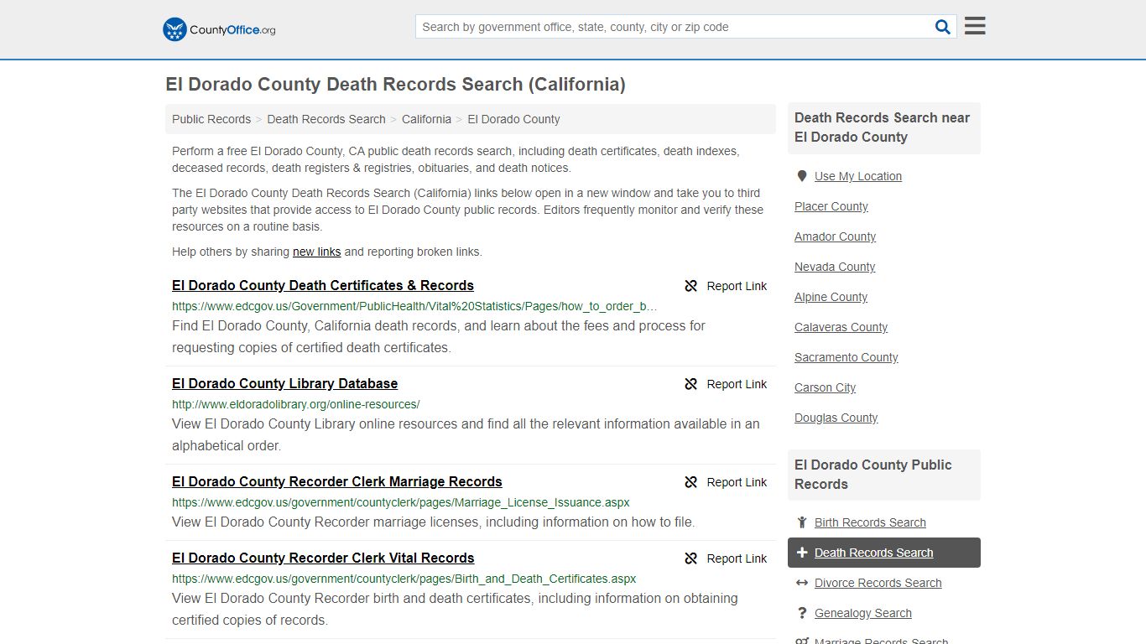Open Alpine County link
This screenshot has width=1146, height=644.
coord(831,297)
